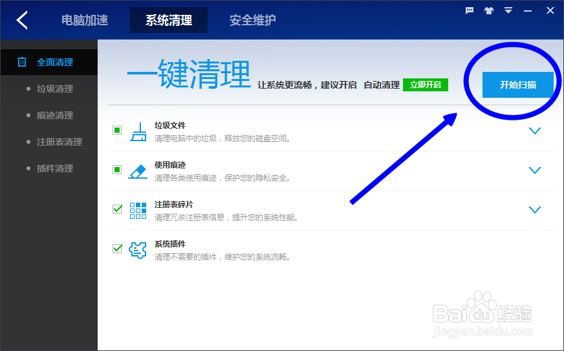Image resolution: width=564 pixels, height=351 pixels.
Task: Open the main menu dropdown triangle icon
Action: (508, 10)
